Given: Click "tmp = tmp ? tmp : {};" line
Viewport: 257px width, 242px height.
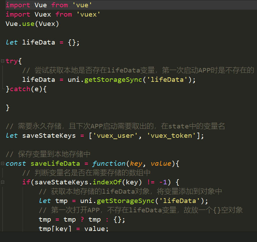Looking at the screenshot, I should click(x=82, y=220).
